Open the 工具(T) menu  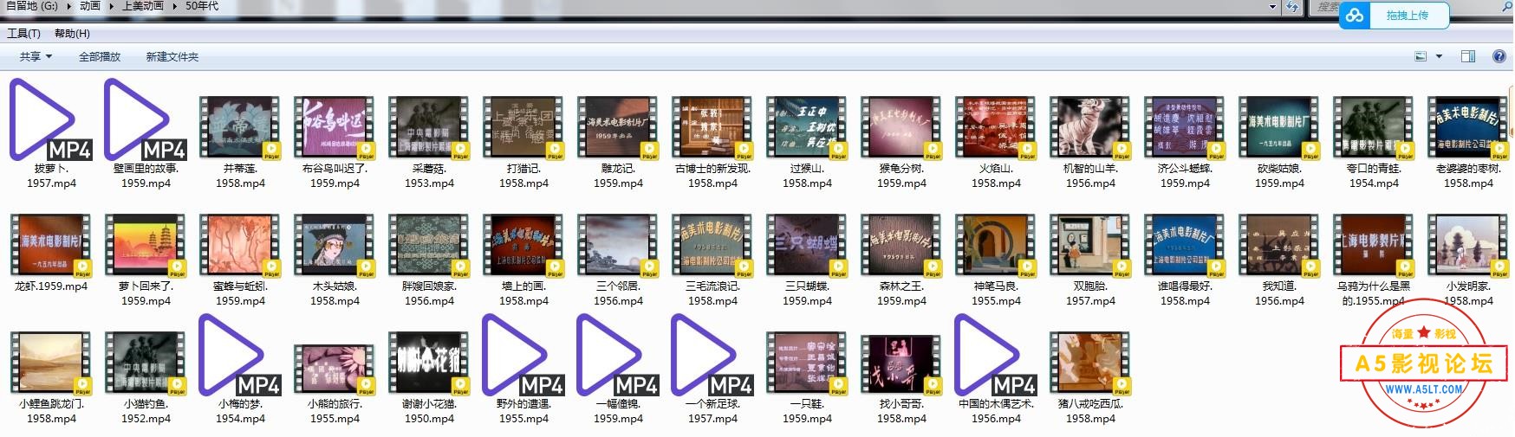(x=23, y=34)
